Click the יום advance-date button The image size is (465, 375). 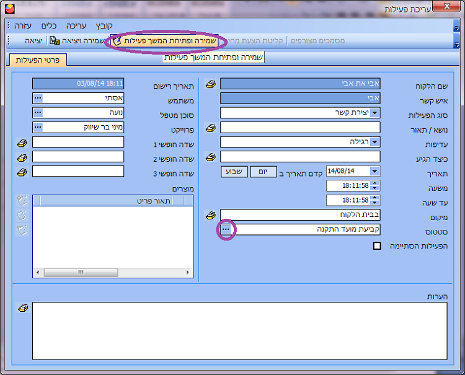263,172
